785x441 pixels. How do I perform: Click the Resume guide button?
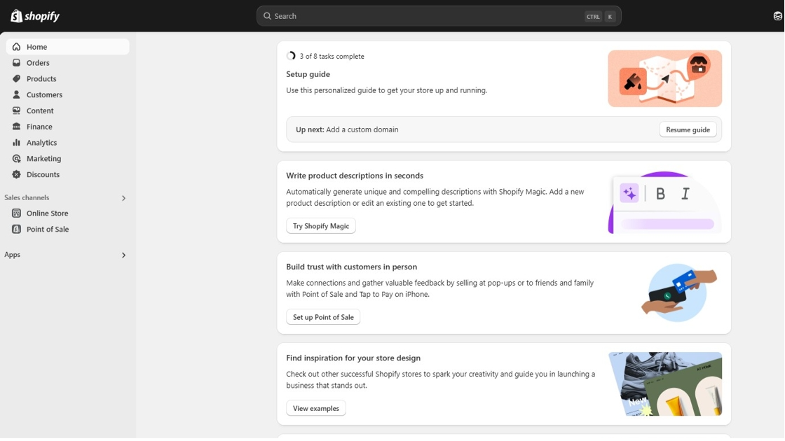(688, 129)
